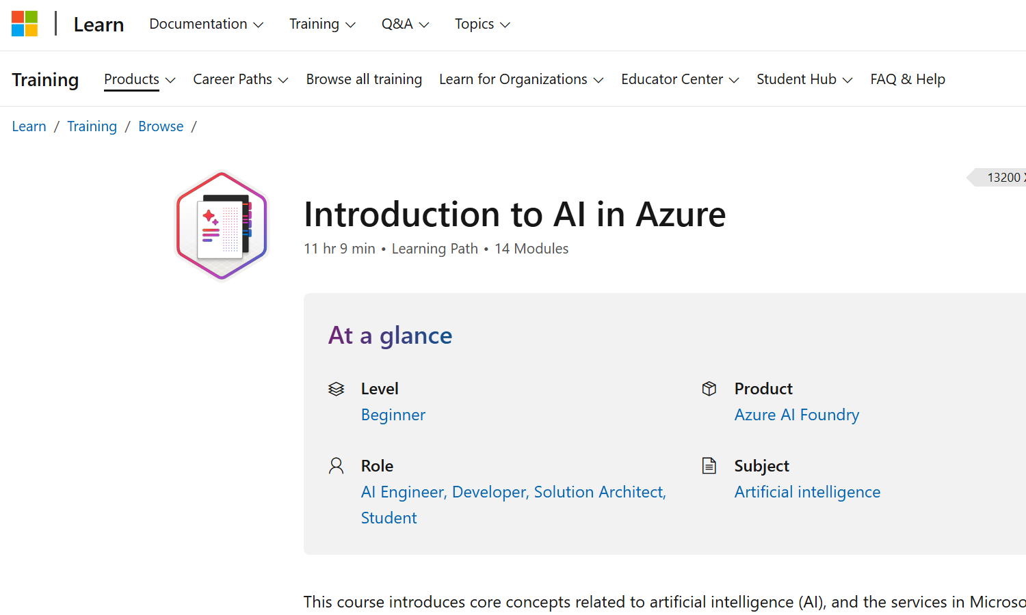Click the Product cube icon
Screen dimensions: 1026x615
click(709, 389)
